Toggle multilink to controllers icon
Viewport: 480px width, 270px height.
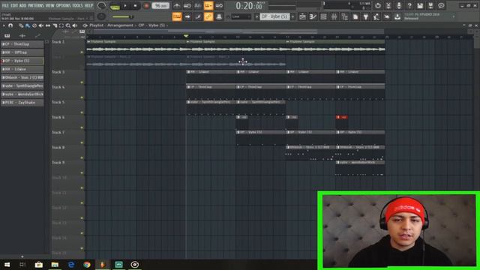tap(208, 16)
